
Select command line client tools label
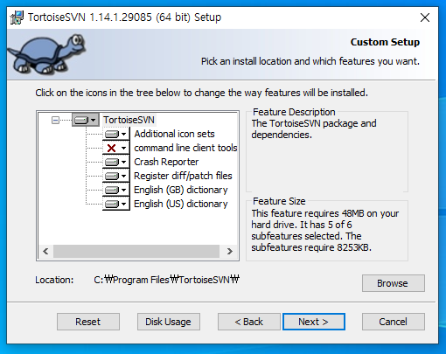coord(185,148)
